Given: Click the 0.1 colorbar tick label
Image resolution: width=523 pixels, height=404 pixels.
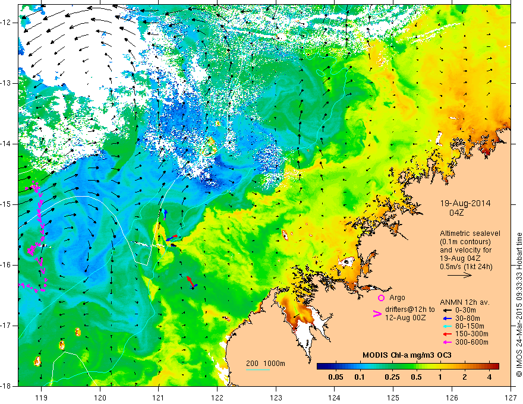Looking at the screenshot, I should point(359,377).
